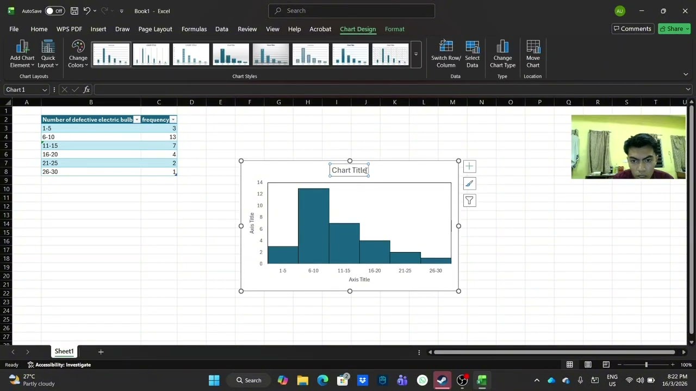Open Microsoft Edge from taskbar
Screen dimensions: 696x391
[x=322, y=380]
